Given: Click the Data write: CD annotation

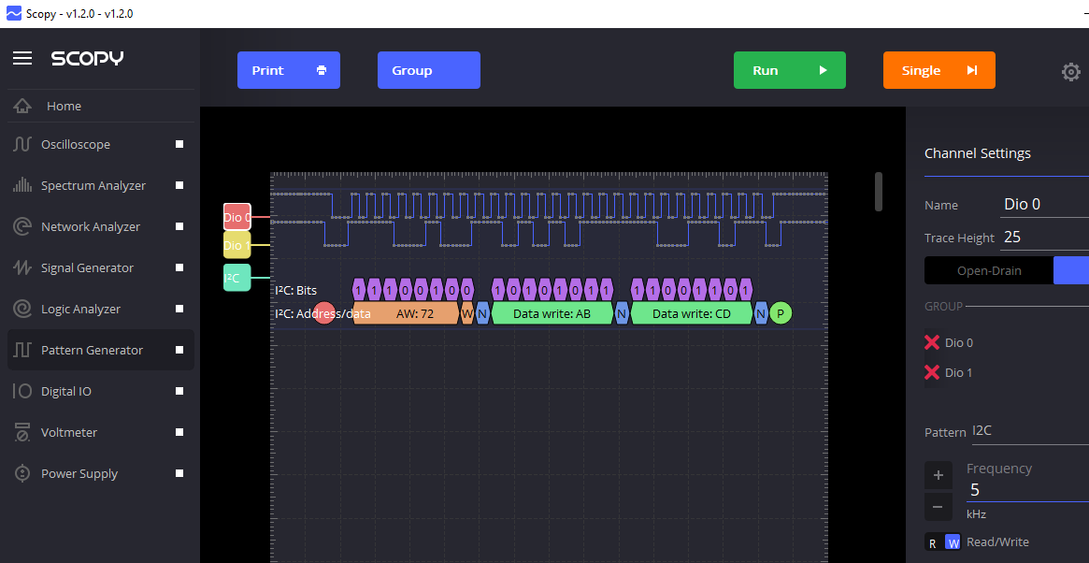Looking at the screenshot, I should [x=692, y=313].
